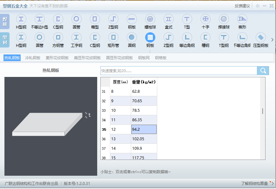
Task: Select welded C型钢 icon in 焊接 row
Action: [x=58, y=19]
